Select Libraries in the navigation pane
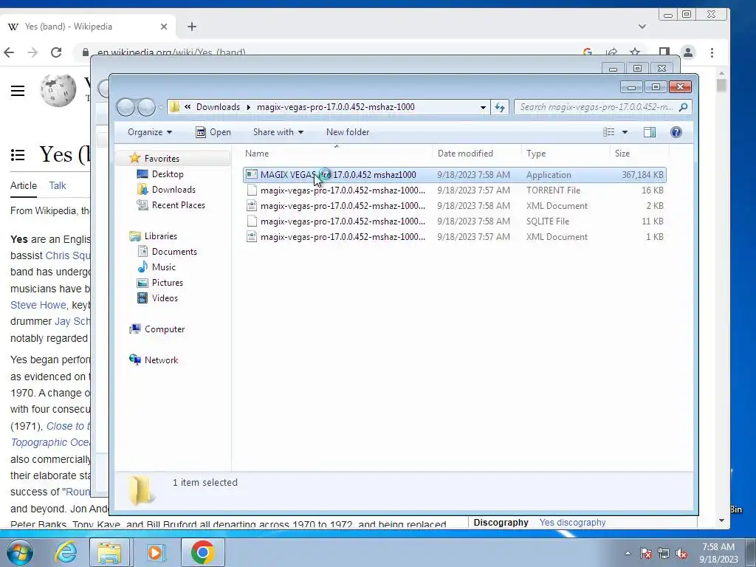 click(x=160, y=236)
